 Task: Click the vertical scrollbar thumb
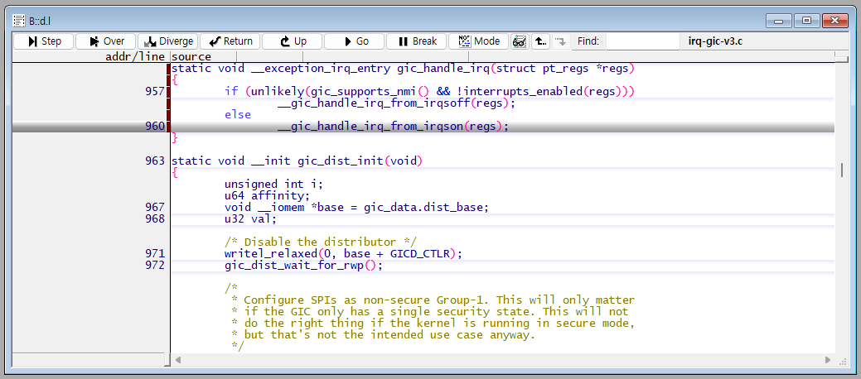841,170
